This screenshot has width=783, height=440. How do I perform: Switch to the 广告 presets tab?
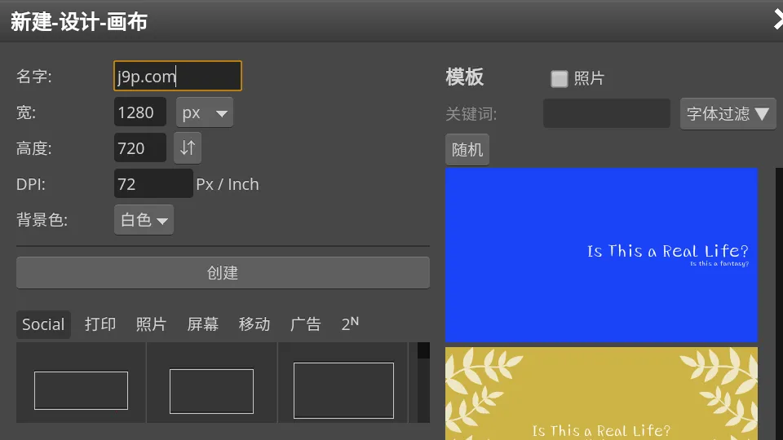coord(306,324)
